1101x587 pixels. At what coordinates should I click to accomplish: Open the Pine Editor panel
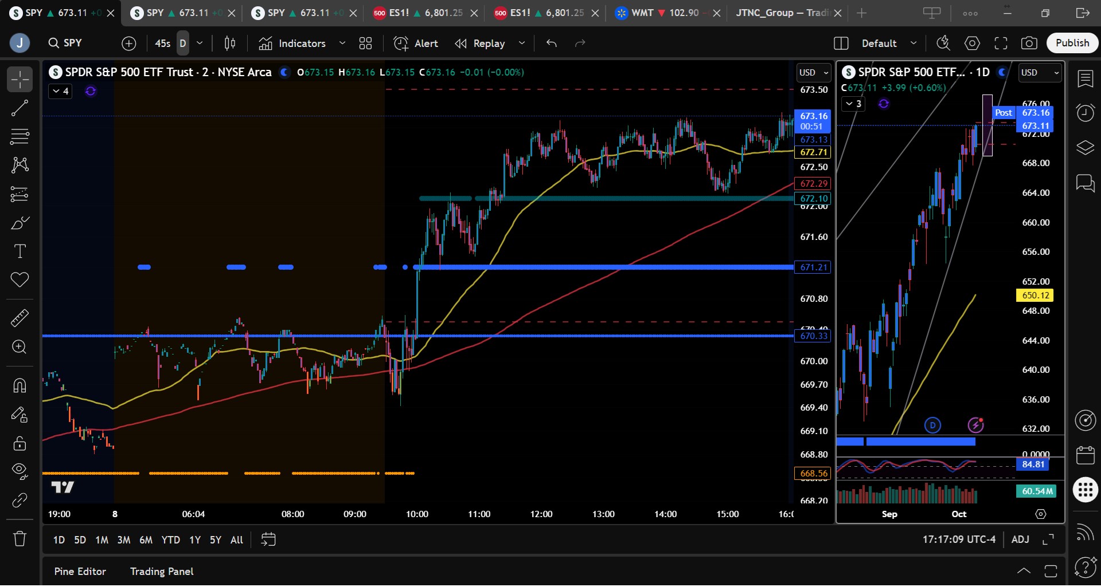(80, 572)
